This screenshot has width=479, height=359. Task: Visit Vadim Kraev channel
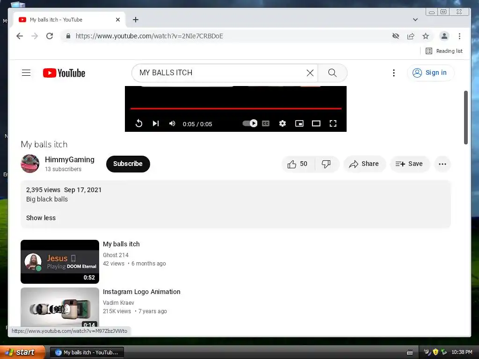click(118, 303)
